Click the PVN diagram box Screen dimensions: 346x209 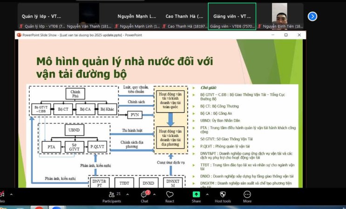(x=135, y=115)
